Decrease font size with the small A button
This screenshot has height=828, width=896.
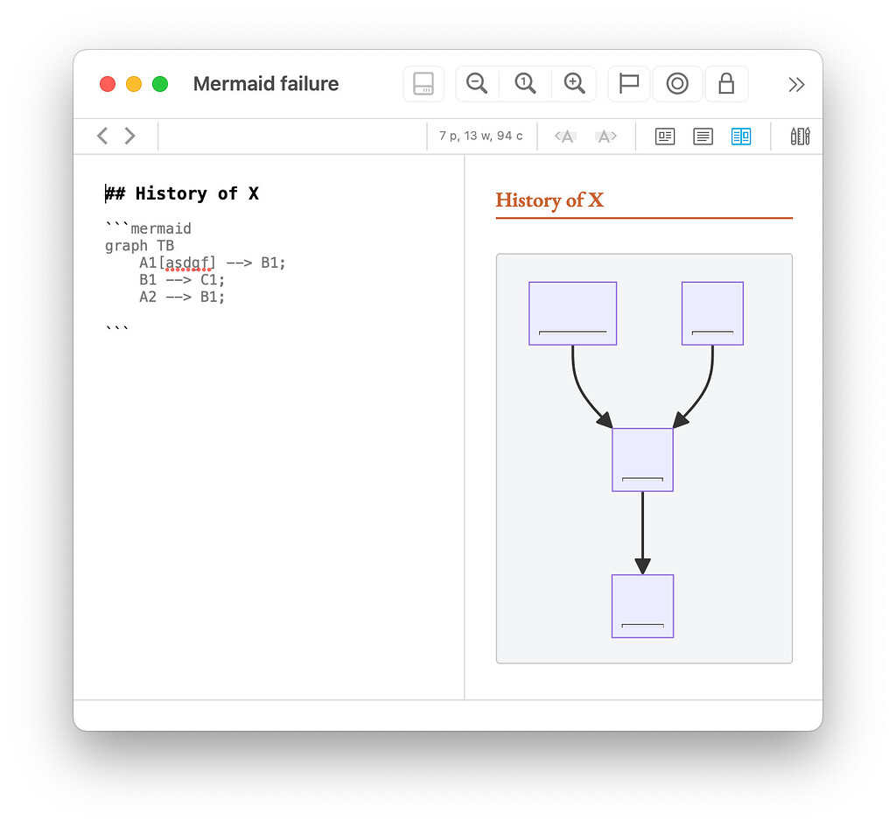[564, 136]
